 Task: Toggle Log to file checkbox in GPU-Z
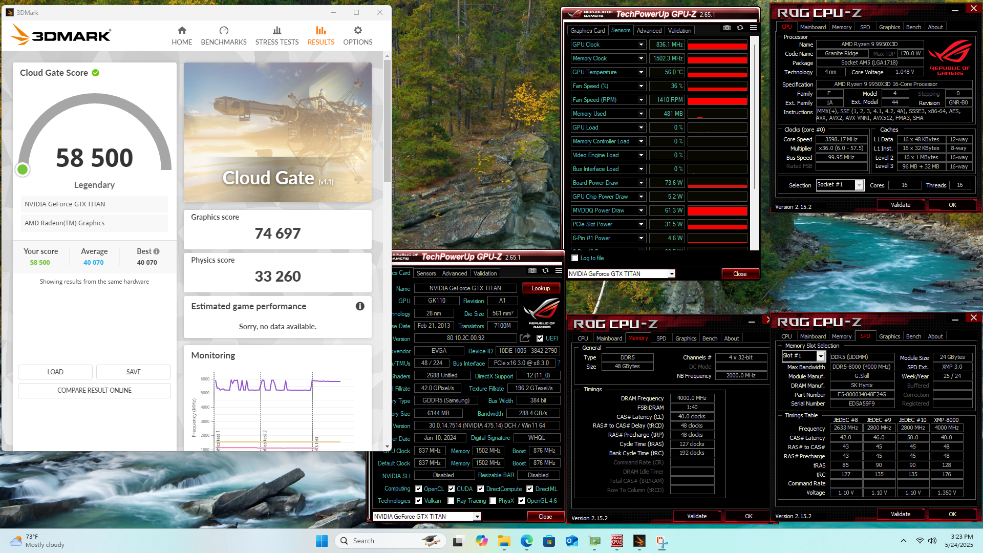(575, 258)
